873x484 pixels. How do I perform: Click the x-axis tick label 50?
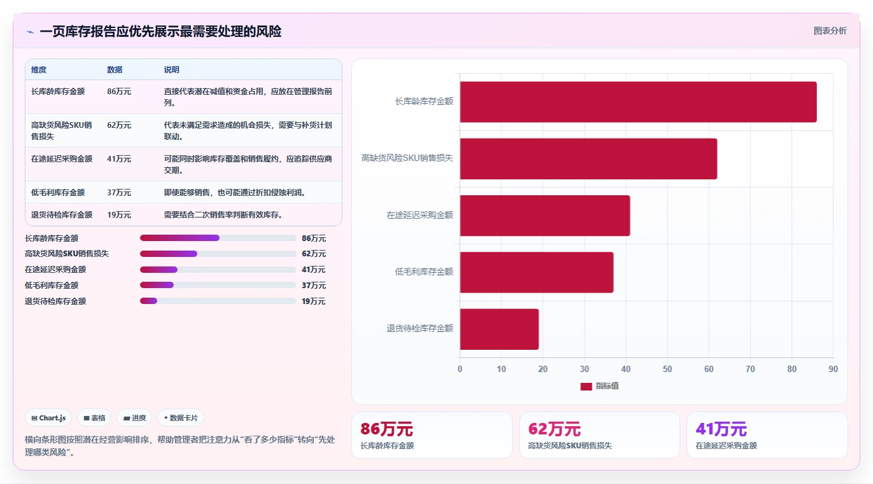[x=667, y=370]
